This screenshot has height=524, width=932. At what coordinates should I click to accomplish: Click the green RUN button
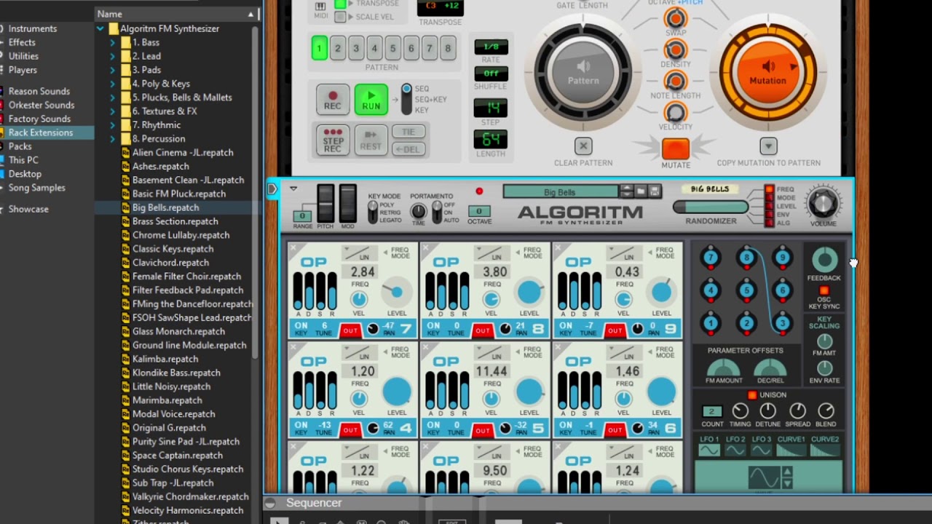coord(371,100)
